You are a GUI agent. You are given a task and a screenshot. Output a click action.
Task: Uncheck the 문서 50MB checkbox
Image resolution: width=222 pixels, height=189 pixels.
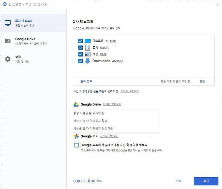[x=80, y=48]
